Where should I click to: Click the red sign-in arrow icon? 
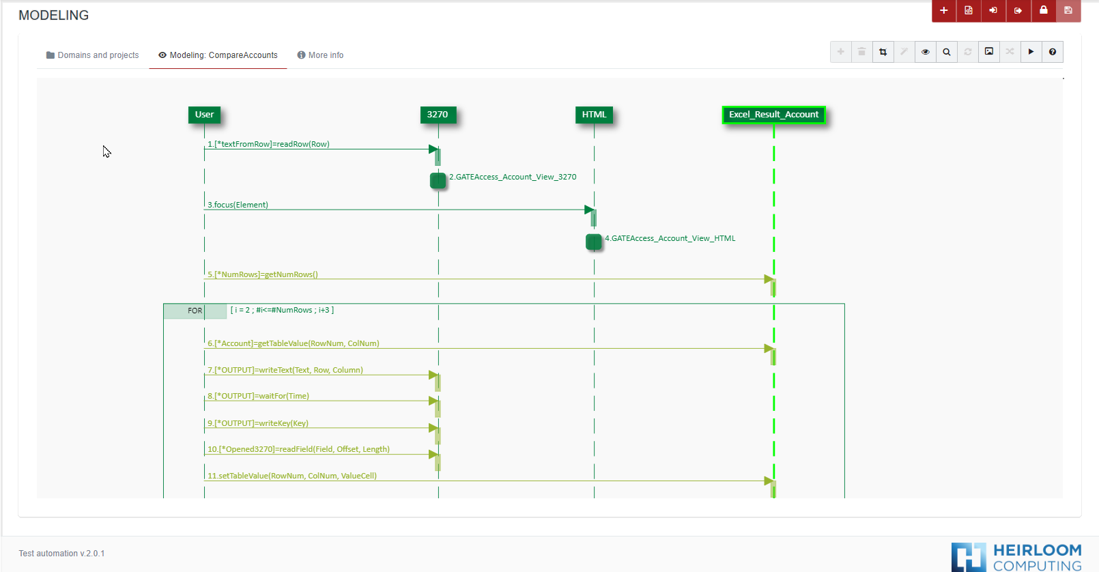click(993, 10)
